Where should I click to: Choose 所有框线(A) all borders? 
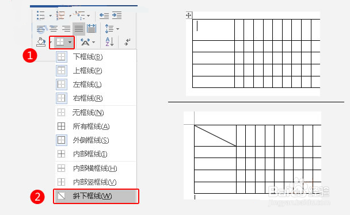click(96, 126)
